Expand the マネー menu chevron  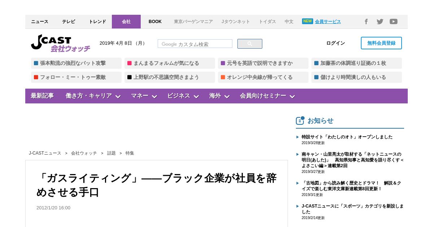click(x=154, y=97)
